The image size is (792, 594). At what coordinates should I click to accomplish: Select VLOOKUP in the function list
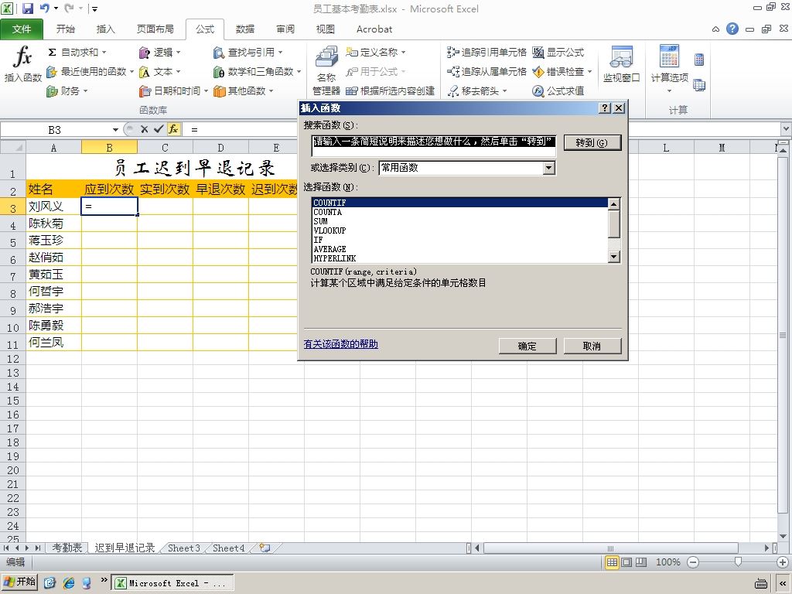click(x=329, y=230)
